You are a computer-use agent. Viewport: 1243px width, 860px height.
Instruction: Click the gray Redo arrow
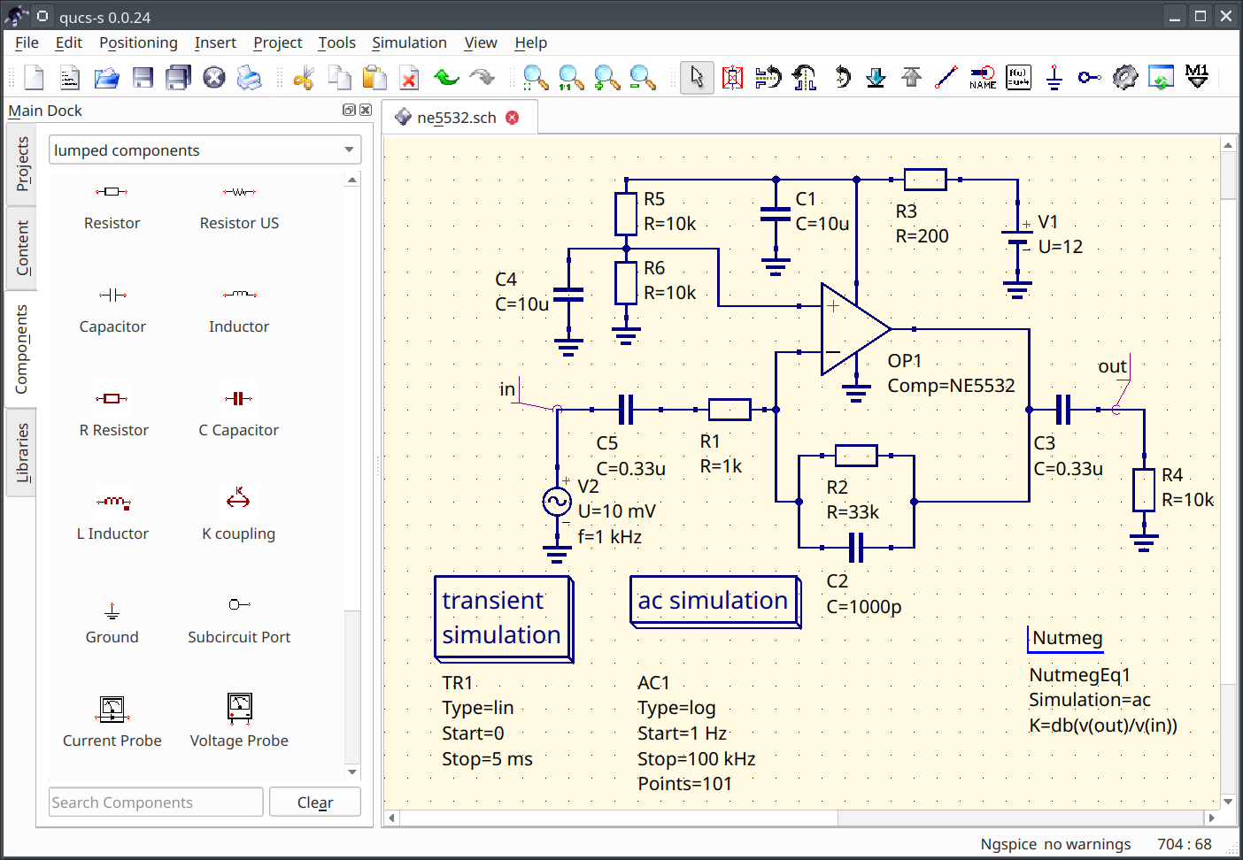point(483,78)
